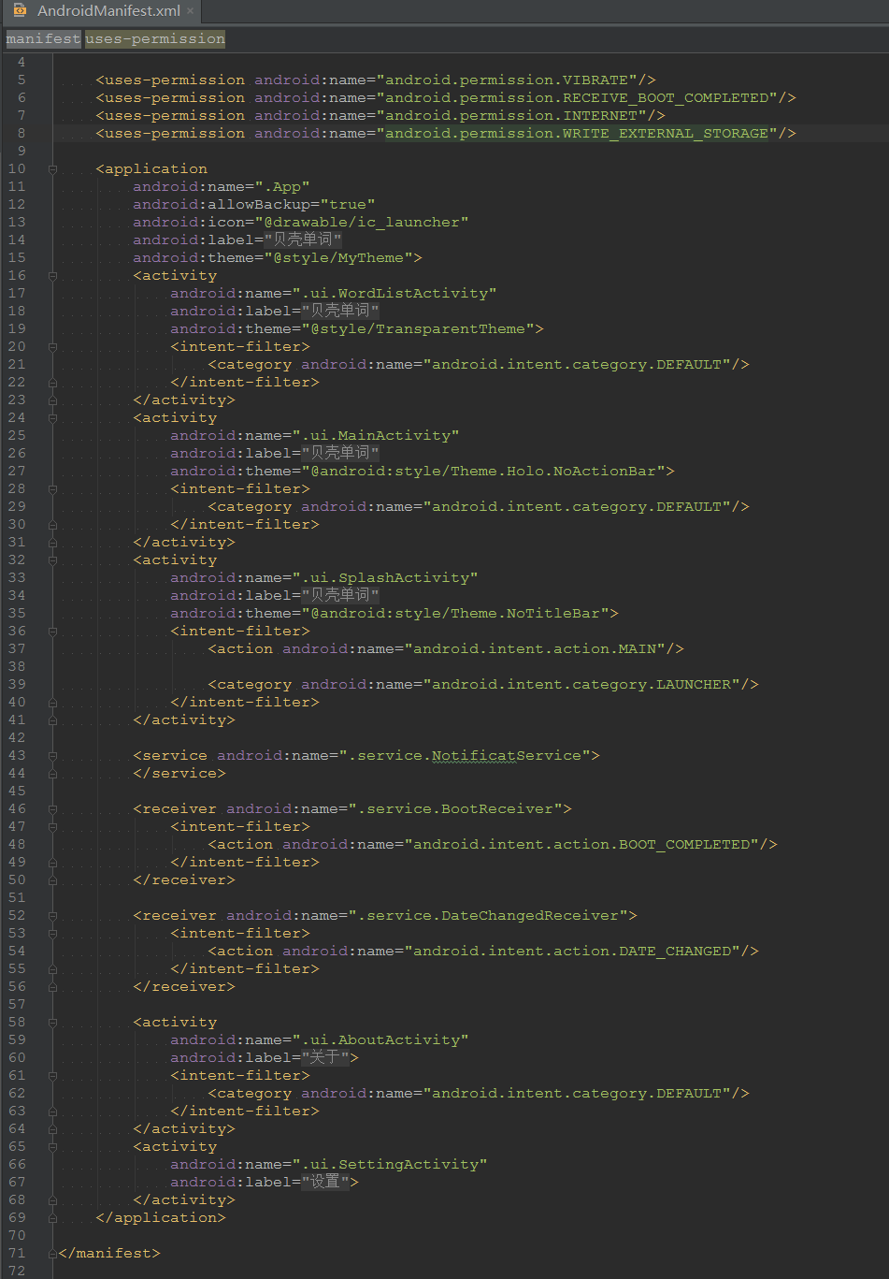
Task: Click the @drawable/ic_launcher icon value
Action: (x=362, y=223)
